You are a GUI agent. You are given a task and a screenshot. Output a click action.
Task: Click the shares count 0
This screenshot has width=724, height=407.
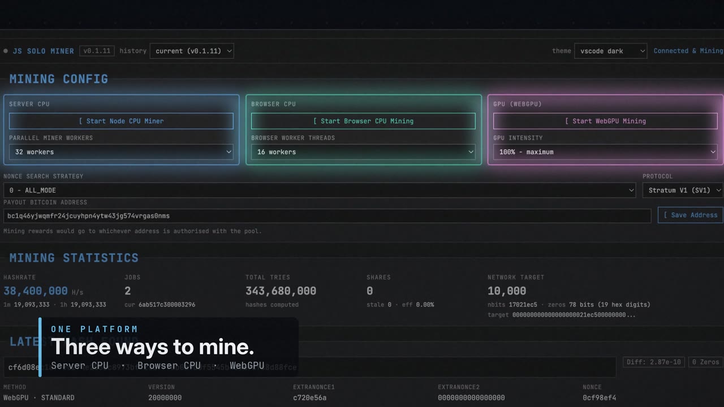(369, 291)
